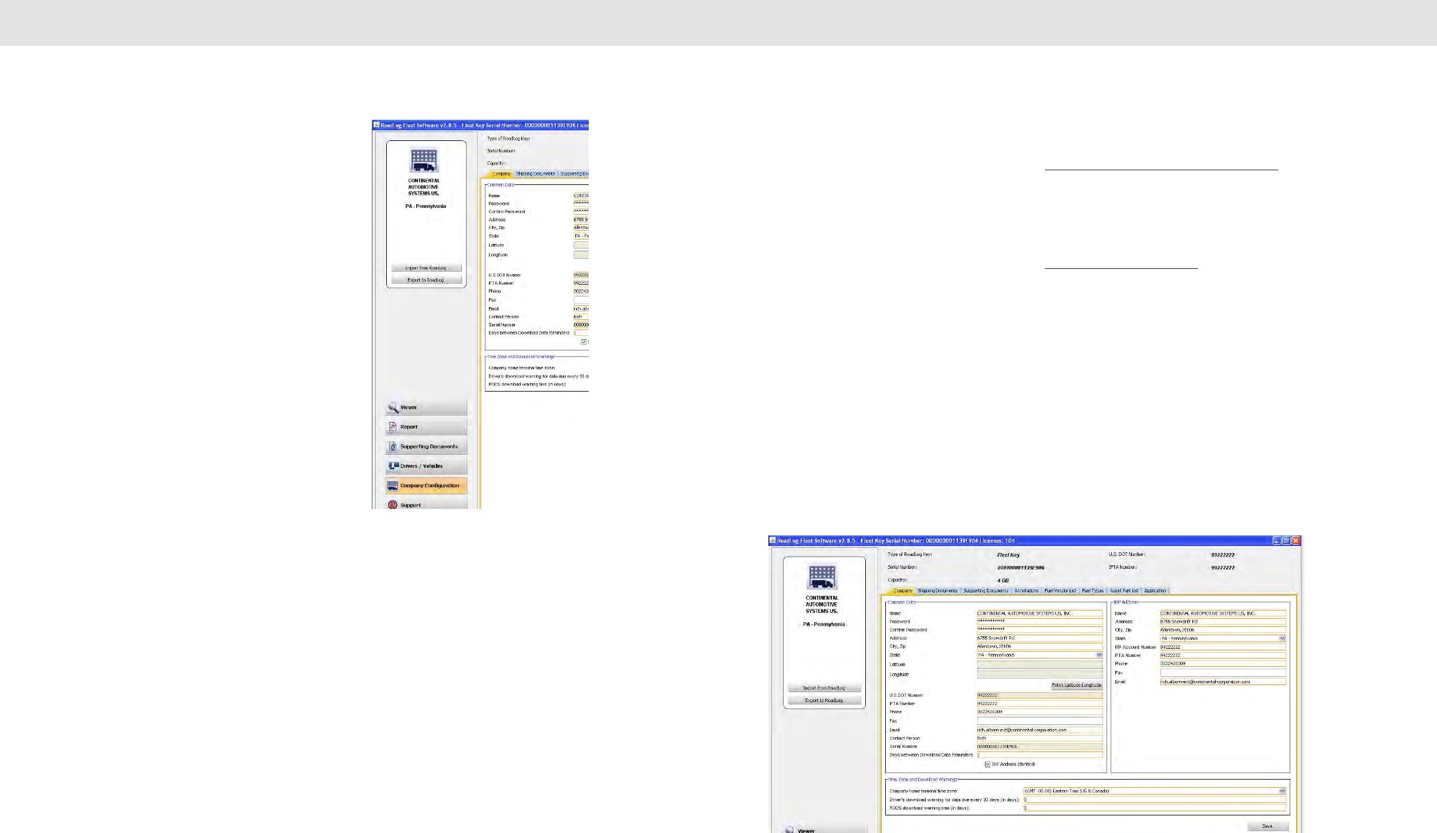Click the company truck-building logo beside the Fleet Key details

[x=822, y=577]
